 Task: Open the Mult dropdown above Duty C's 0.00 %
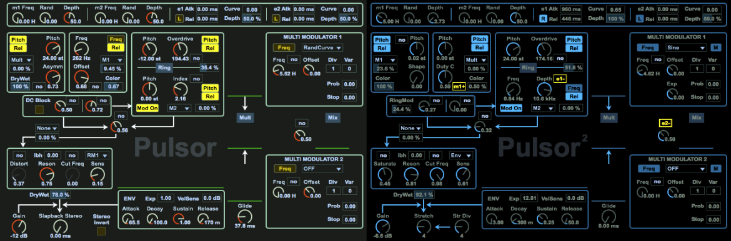click(477, 60)
